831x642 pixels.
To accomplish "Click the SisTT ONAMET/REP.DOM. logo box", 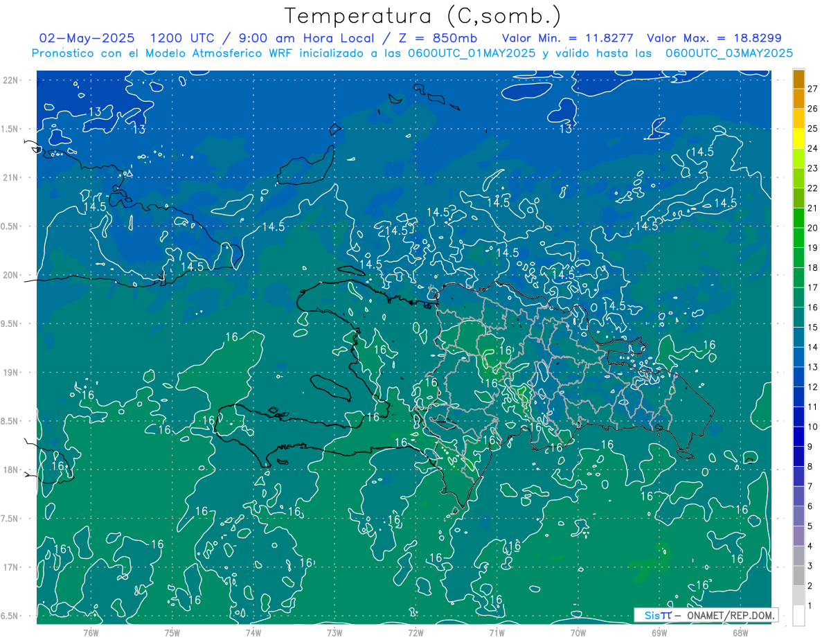I will (x=706, y=615).
